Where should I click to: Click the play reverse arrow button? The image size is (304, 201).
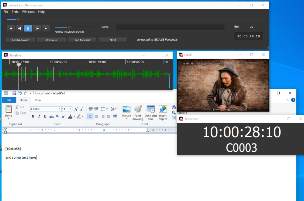[11, 28]
